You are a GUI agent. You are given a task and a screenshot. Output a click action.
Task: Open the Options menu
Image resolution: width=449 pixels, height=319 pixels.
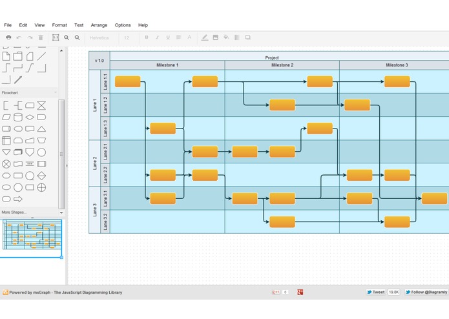(x=123, y=25)
